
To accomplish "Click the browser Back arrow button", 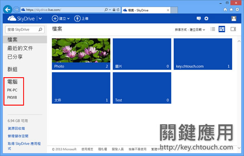I will pyautogui.click(x=7, y=10).
